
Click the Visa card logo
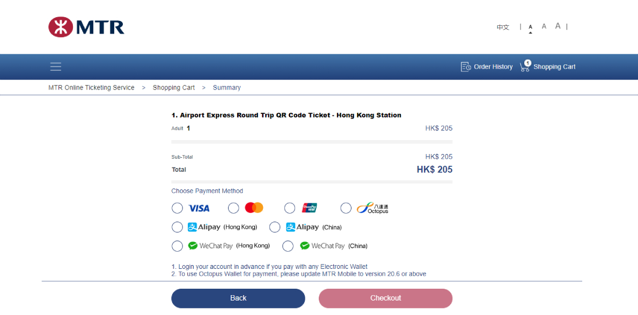pos(199,208)
